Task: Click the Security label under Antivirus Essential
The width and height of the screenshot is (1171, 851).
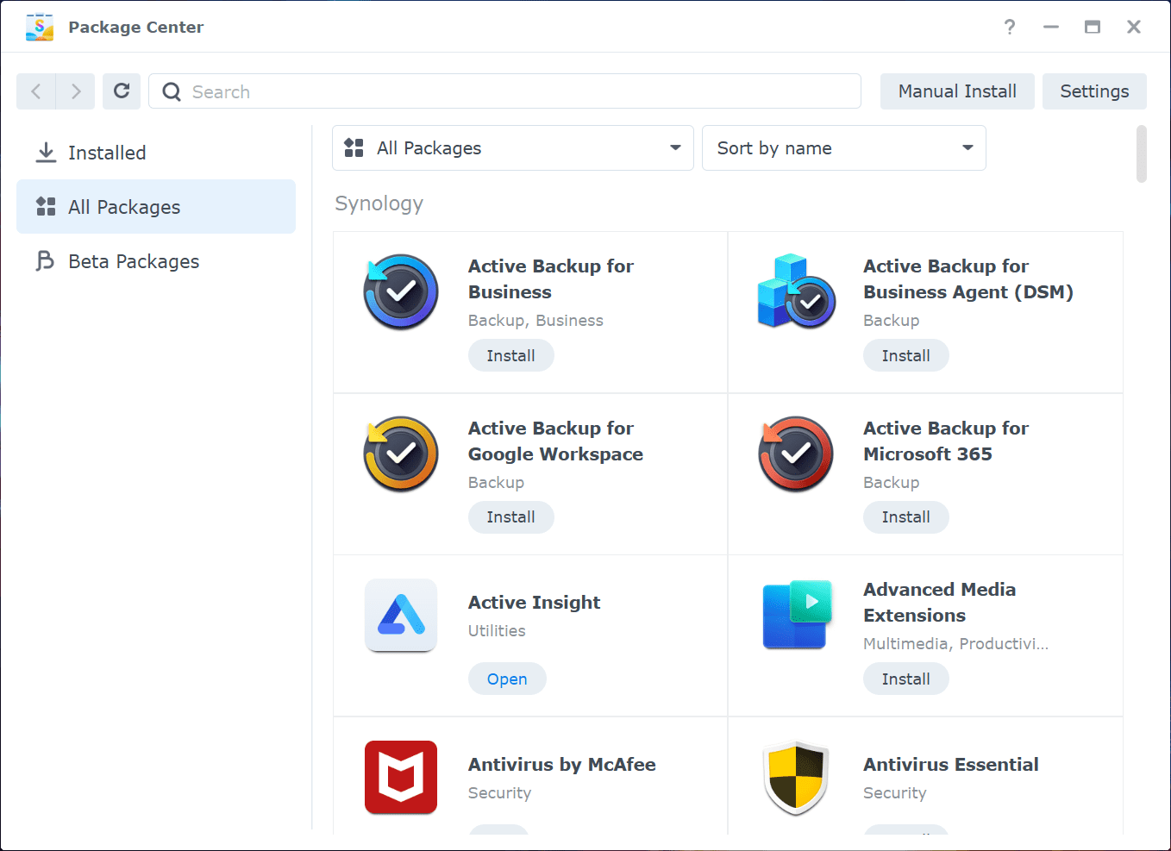Action: [895, 793]
